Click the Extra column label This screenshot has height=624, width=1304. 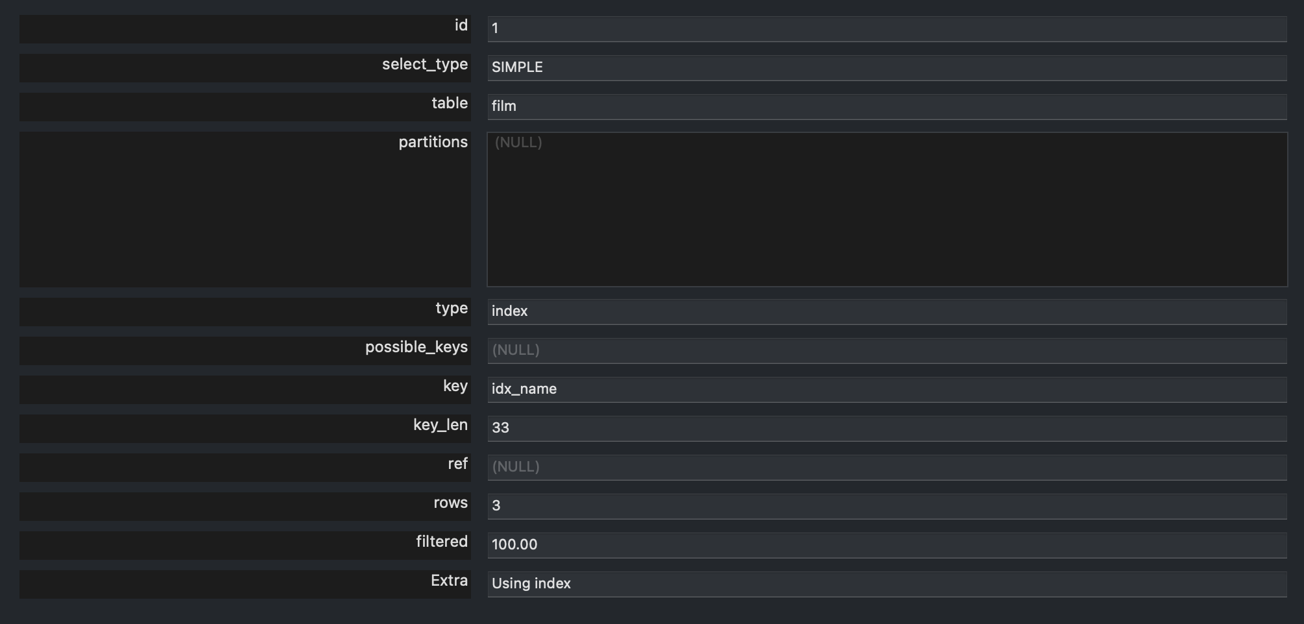pyautogui.click(x=449, y=581)
